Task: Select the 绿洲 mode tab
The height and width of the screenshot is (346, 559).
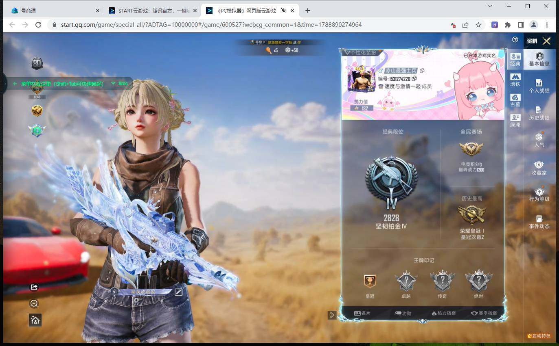Action: (x=515, y=121)
